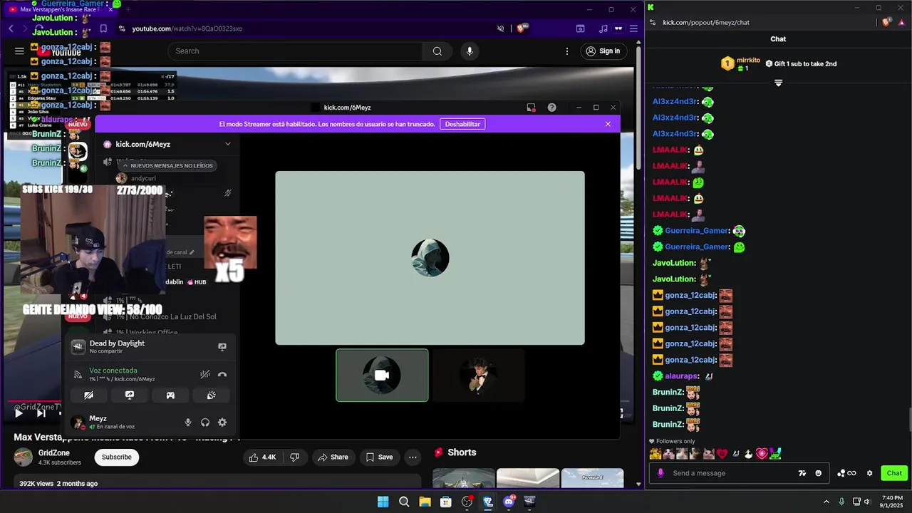Select the Discord self camera tile
This screenshot has height=513, width=912.
pos(382,375)
